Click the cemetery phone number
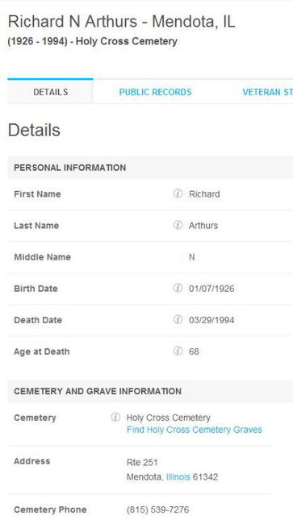This screenshot has width=293, height=524. point(157,509)
